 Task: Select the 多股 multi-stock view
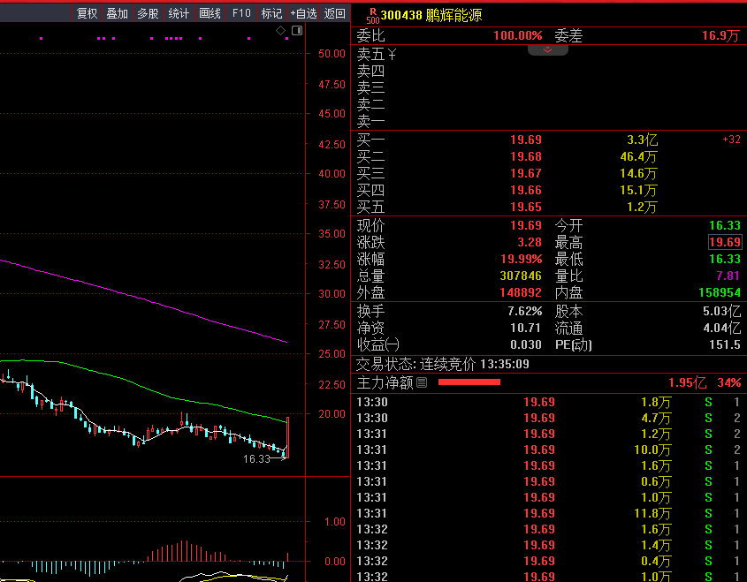point(148,13)
